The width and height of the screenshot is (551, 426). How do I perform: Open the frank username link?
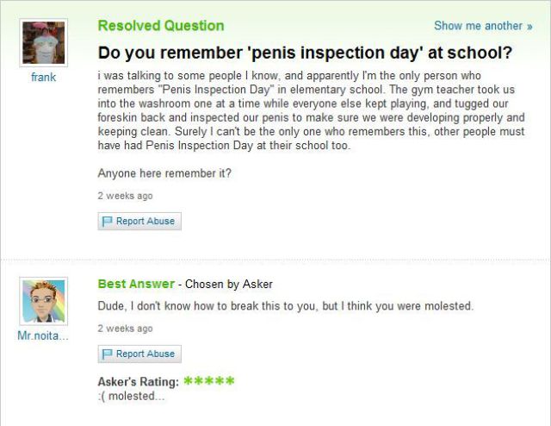[43, 78]
